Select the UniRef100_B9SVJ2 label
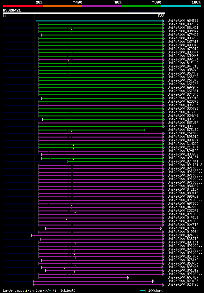This screenshot has height=293, width=204. click(183, 38)
